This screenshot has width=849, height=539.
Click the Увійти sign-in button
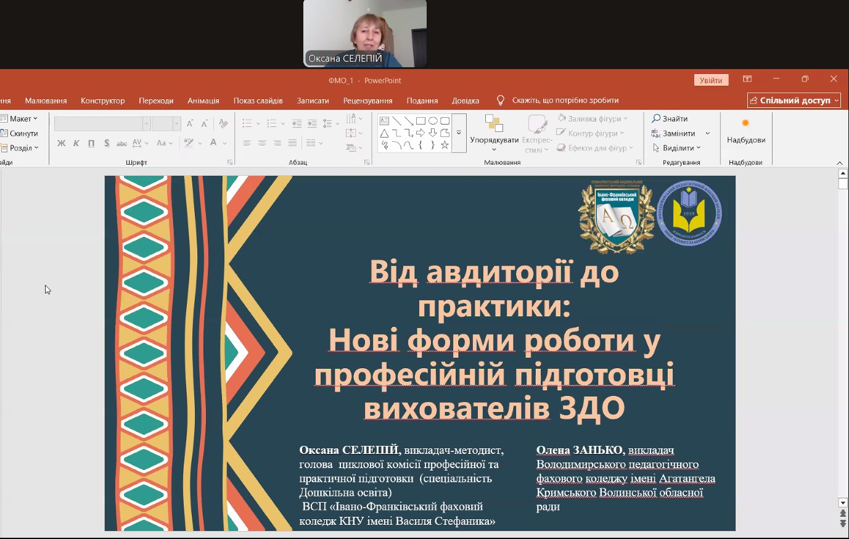point(710,80)
